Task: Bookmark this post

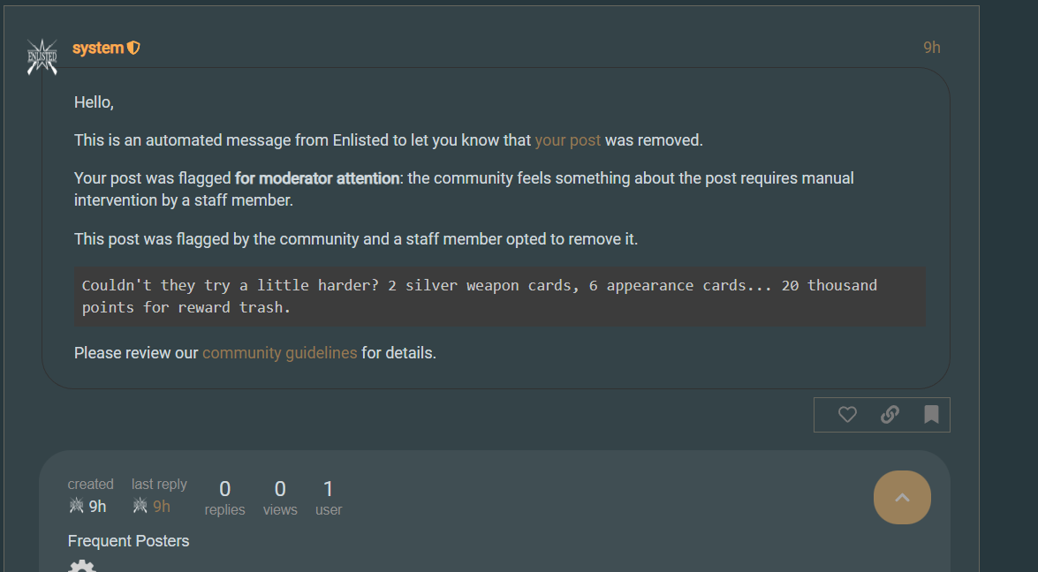Action: [931, 414]
